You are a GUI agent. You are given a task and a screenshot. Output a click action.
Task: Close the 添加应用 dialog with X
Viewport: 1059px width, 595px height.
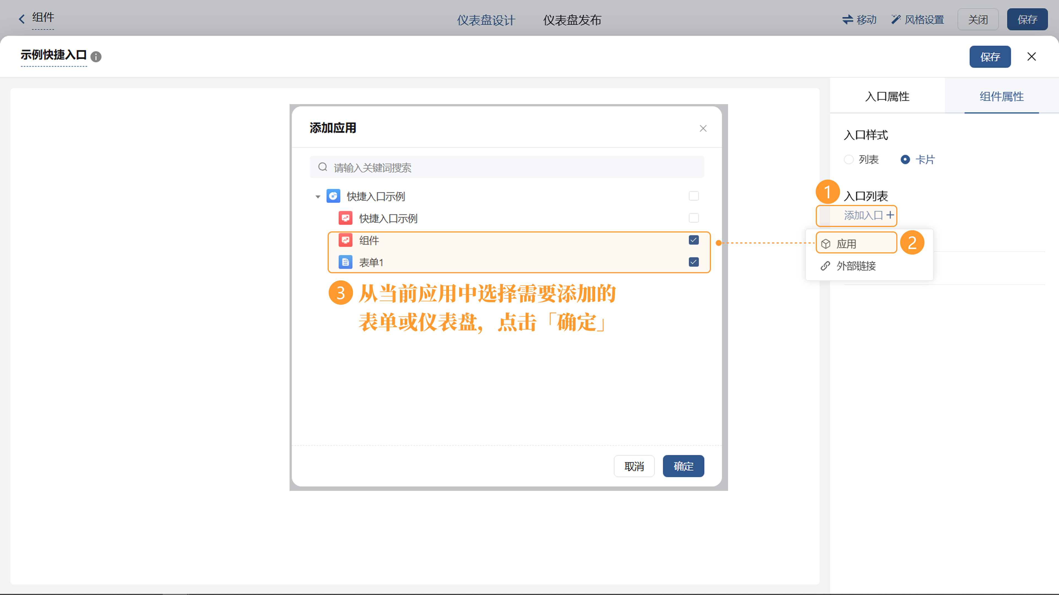(703, 129)
